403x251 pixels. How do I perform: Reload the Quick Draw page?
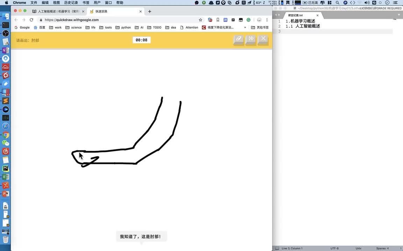tap(31, 20)
